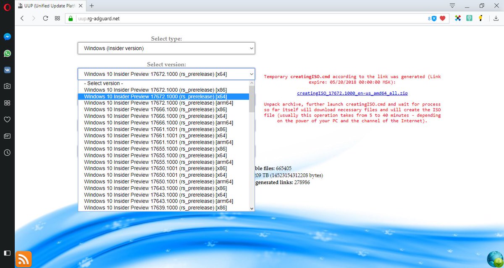504x268 pixels.
Task: Select 17639.1000 [x86] version option
Action: tap(163, 208)
